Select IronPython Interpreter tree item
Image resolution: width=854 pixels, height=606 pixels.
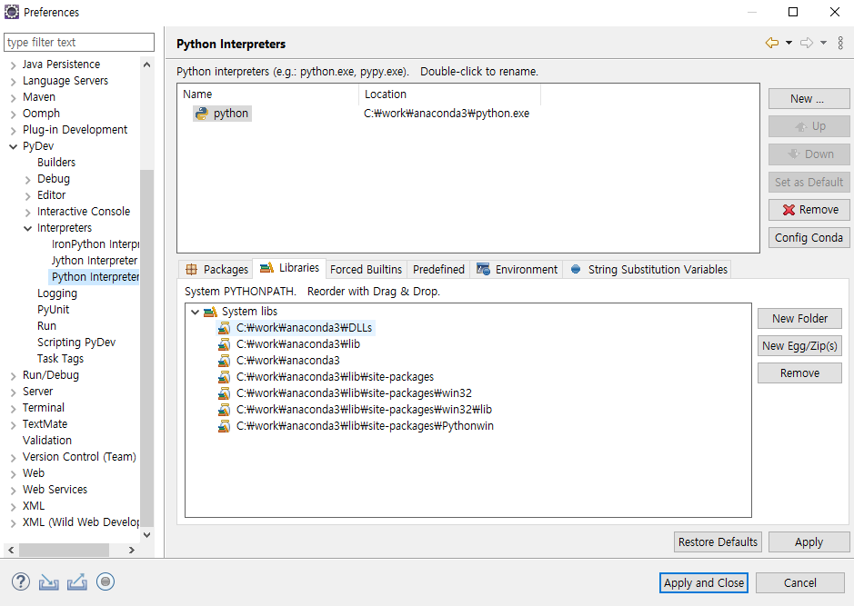pos(95,243)
